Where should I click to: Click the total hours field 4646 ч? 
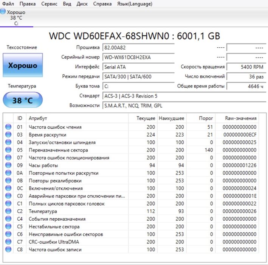[x=246, y=86]
